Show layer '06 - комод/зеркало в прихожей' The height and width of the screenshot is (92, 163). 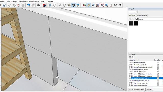(x=158, y=67)
